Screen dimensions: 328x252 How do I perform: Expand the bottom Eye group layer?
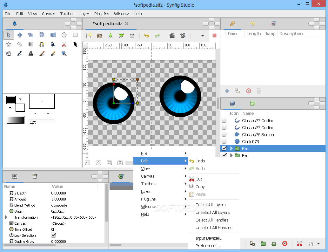click(231, 155)
